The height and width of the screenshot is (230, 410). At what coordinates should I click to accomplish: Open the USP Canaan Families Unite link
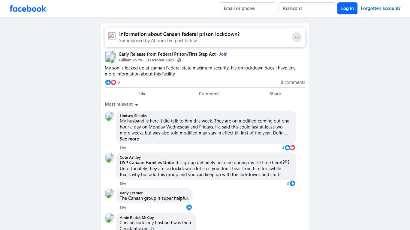coord(147,163)
